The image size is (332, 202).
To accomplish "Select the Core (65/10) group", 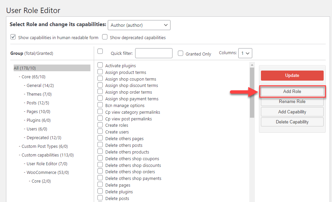I will point(33,77).
